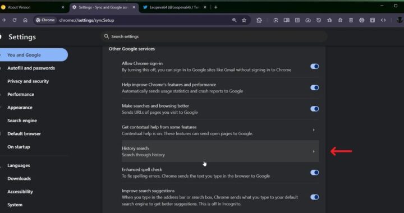Disable Enhanced spell check switch
404x213 pixels.
pyautogui.click(x=314, y=173)
